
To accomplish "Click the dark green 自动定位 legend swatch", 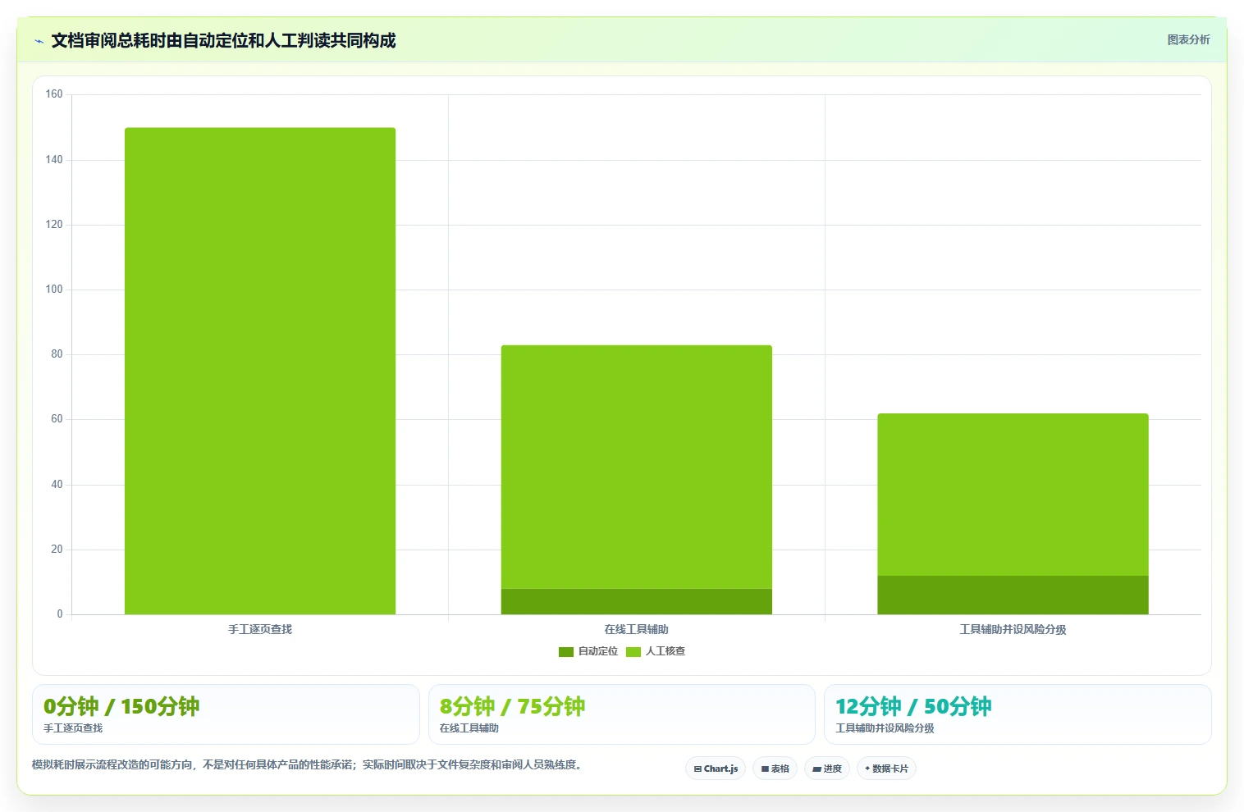I will click(x=566, y=652).
